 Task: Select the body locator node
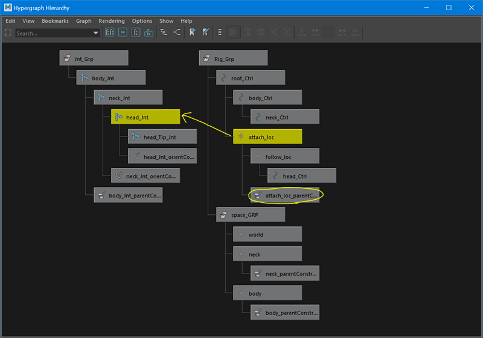click(267, 293)
